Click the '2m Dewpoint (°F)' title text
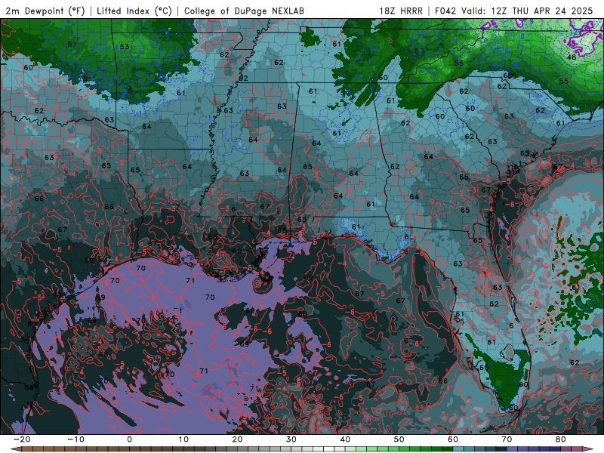 (45, 11)
